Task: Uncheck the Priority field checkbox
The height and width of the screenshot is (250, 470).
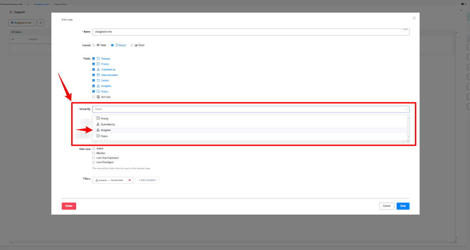Action: [94, 64]
